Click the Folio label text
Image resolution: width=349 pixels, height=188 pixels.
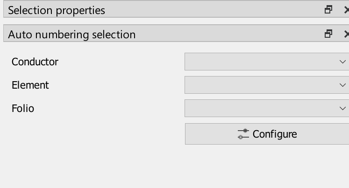(x=23, y=108)
